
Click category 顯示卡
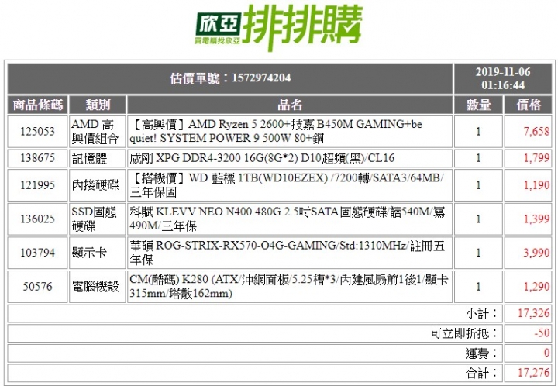89,253
